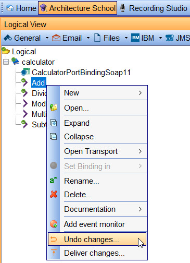Viewport: 190px width, 263px height.
Task: Click the IBM toolbar label
Action: pyautogui.click(x=148, y=38)
